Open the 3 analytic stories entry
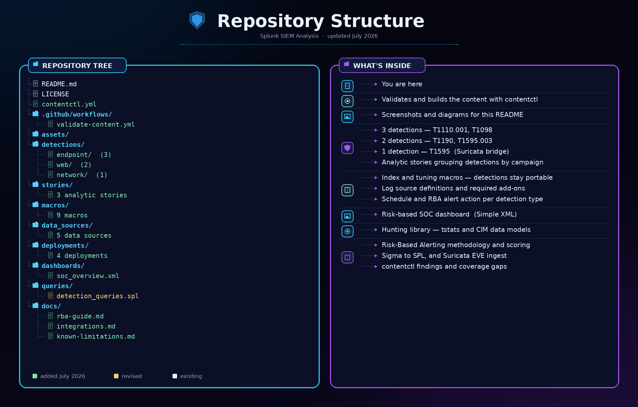Screen dimensions: 638x407 [x=92, y=195]
